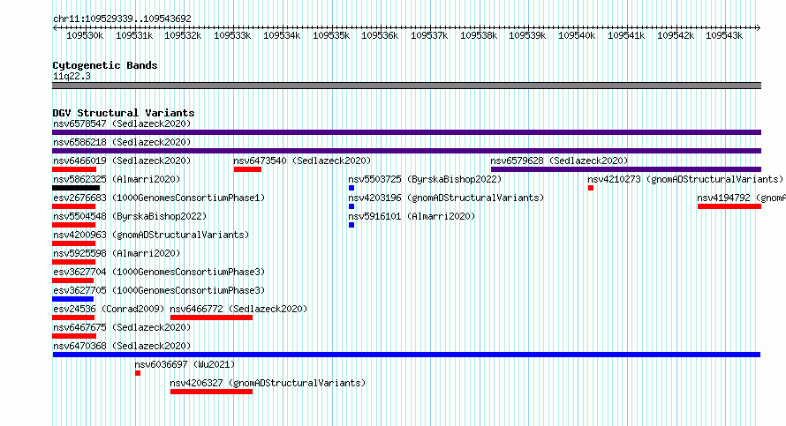Click the 109543k ruler tick label
The height and width of the screenshot is (426, 786).
pyautogui.click(x=724, y=35)
